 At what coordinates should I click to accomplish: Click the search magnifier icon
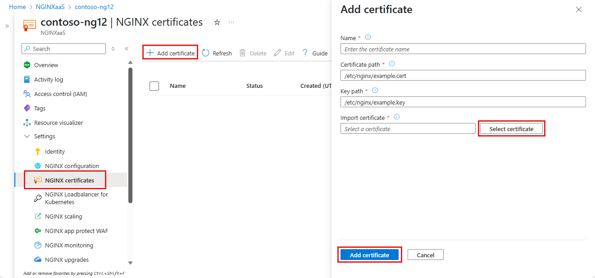[x=28, y=49]
